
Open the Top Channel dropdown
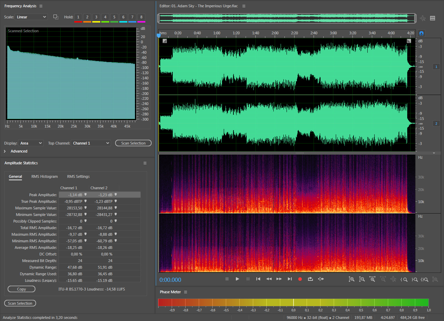point(91,143)
